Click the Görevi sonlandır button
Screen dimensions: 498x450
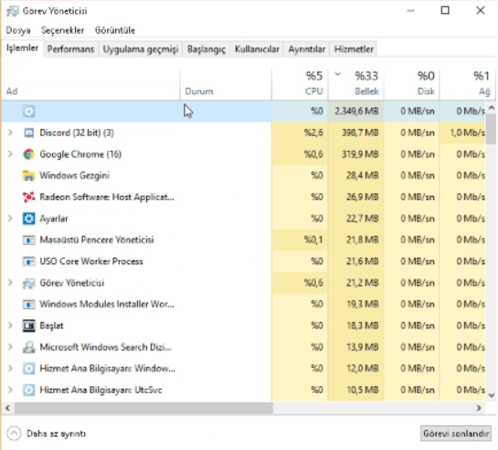click(456, 434)
